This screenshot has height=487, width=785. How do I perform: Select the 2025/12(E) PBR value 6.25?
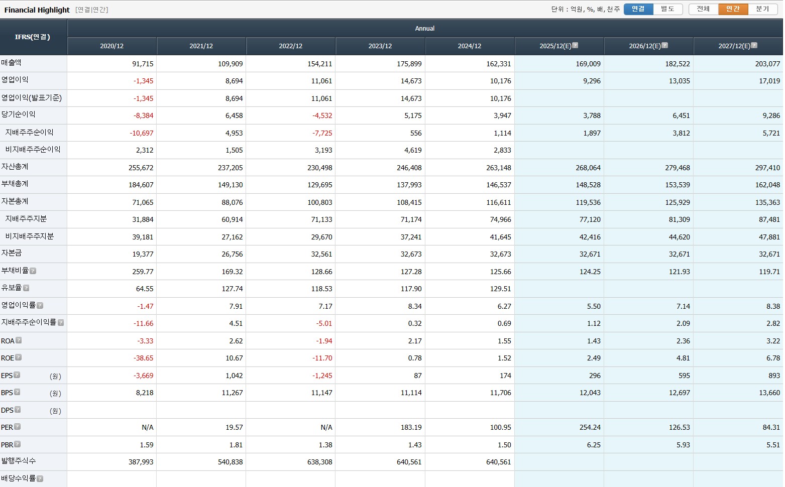(594, 445)
